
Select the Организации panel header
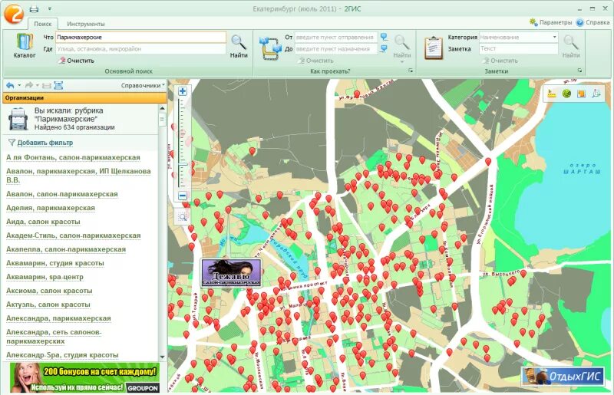click(x=84, y=98)
